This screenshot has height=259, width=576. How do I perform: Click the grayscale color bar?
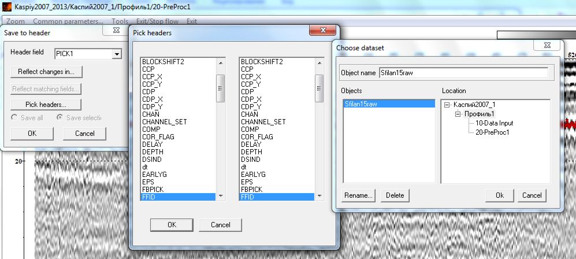pos(536,35)
